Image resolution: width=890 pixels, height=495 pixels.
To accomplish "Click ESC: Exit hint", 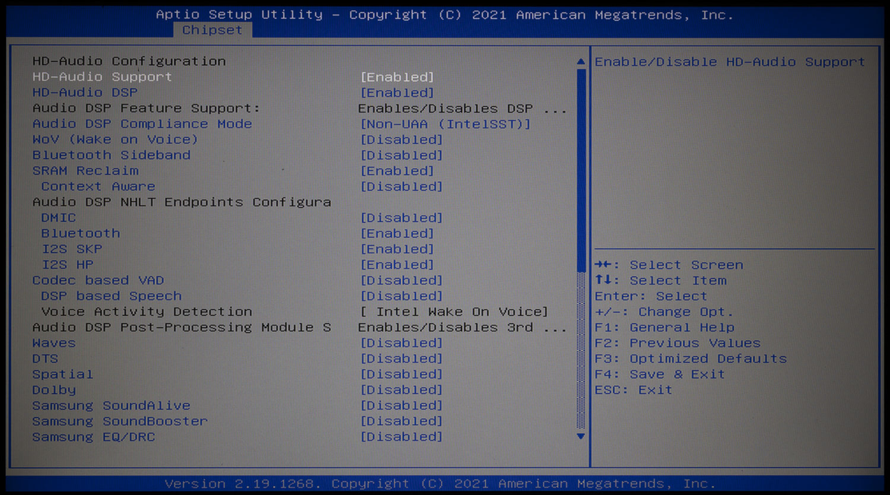I will pyautogui.click(x=634, y=390).
